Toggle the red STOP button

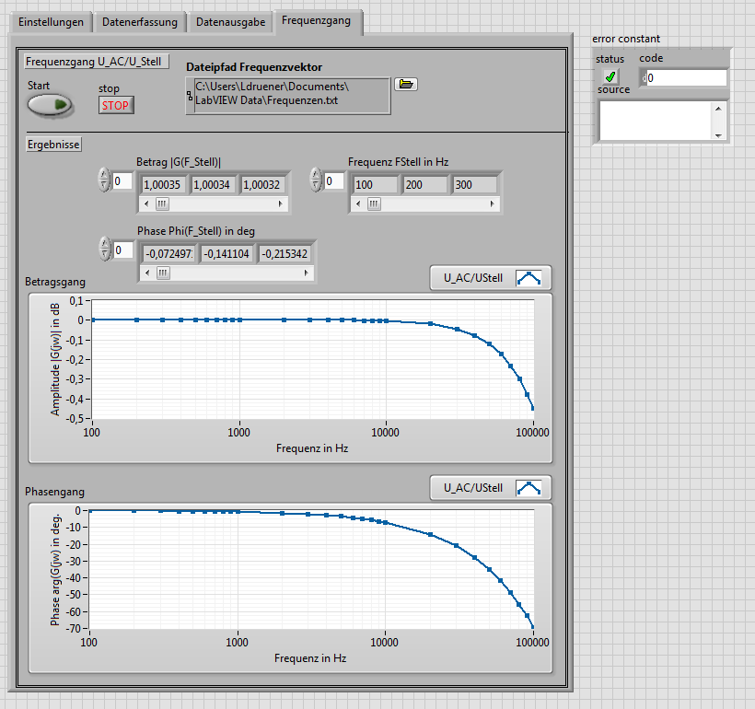tap(116, 106)
